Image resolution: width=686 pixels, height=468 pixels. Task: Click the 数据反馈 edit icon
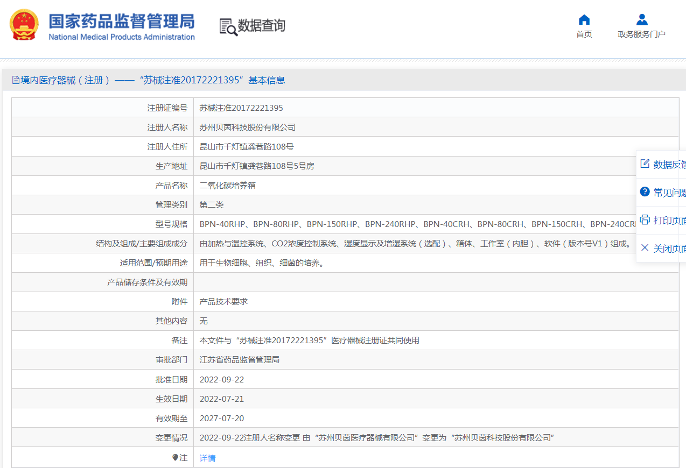(x=645, y=164)
